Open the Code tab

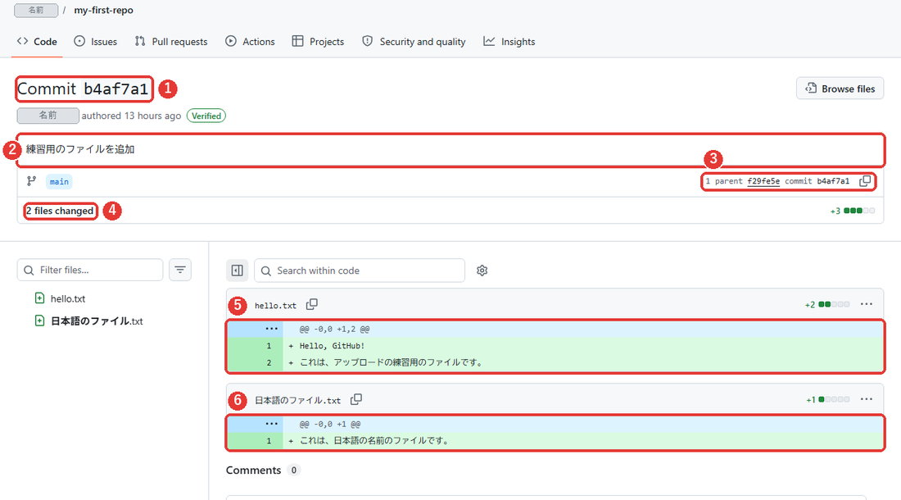coord(37,41)
